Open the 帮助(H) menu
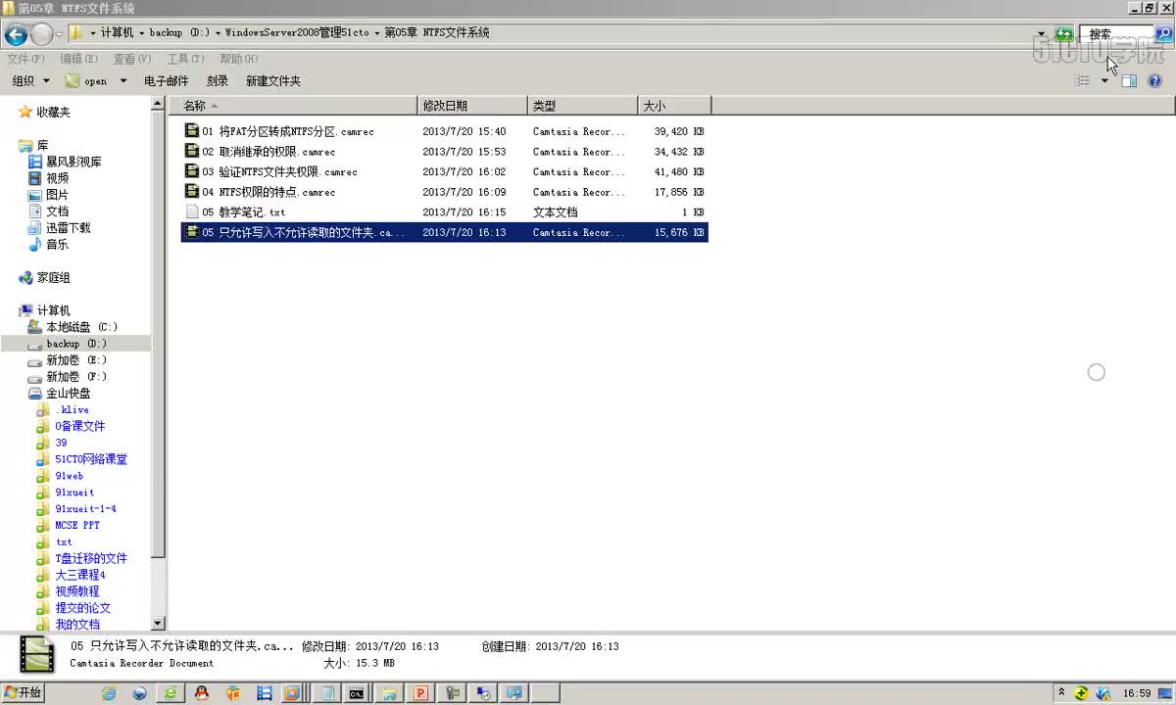 238,59
